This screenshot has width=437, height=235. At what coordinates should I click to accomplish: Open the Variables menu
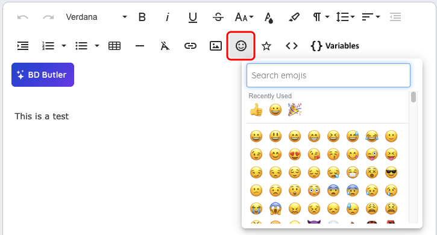point(335,46)
